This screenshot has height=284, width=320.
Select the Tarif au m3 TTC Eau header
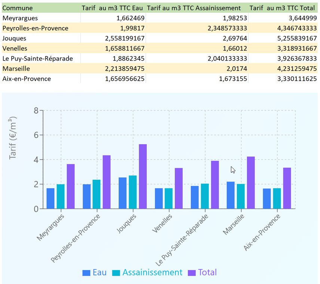click(112, 8)
